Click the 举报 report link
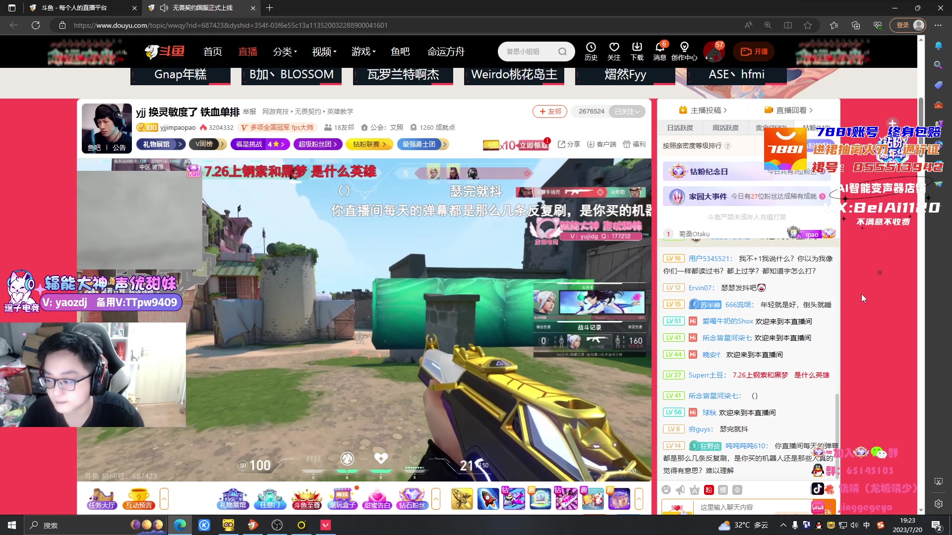The width and height of the screenshot is (952, 535). [249, 111]
